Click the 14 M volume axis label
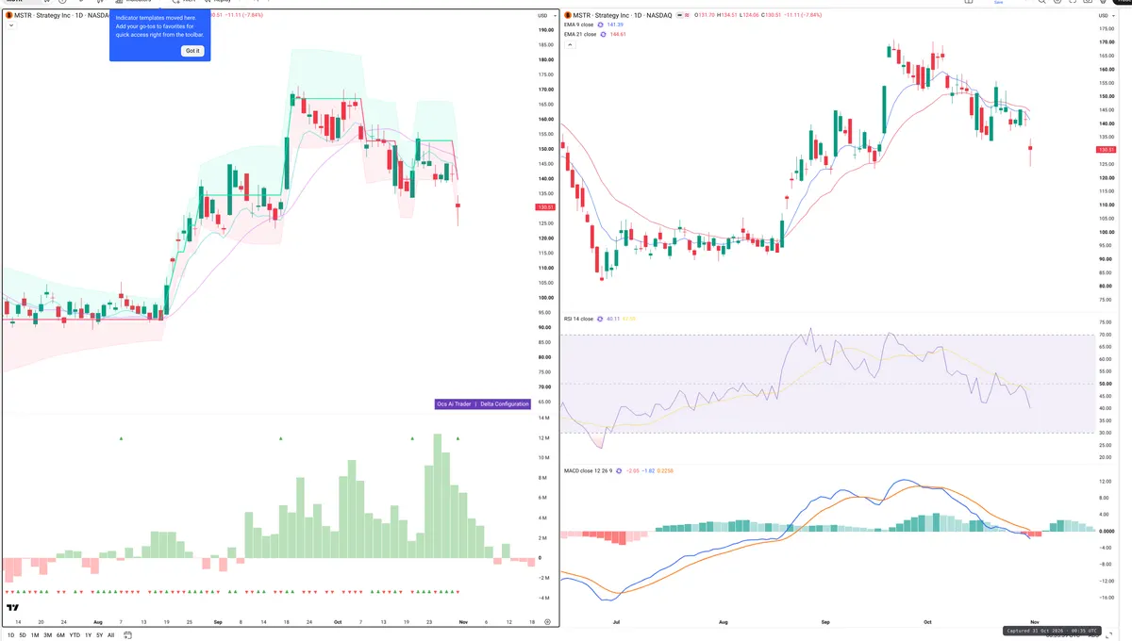The image size is (1132, 641). tap(543, 418)
